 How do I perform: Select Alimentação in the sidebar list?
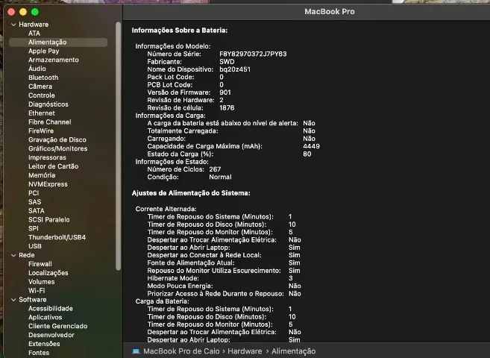pos(58,43)
